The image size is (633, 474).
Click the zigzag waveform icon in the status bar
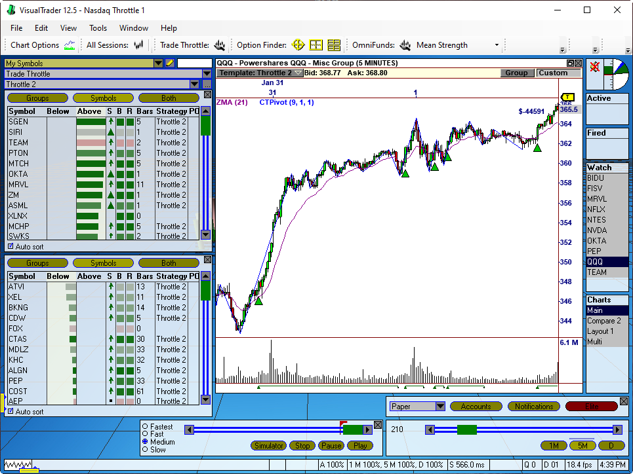click(18, 465)
